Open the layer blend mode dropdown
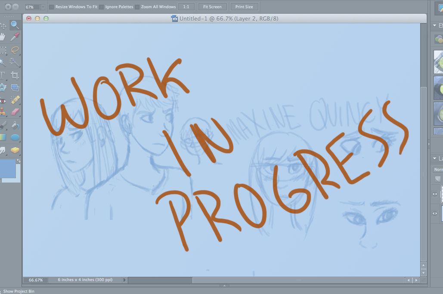The width and height of the screenshot is (443, 294). pos(438,170)
